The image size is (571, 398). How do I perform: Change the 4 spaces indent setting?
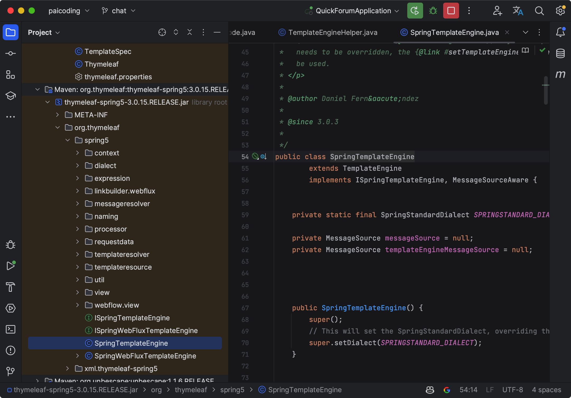point(546,390)
